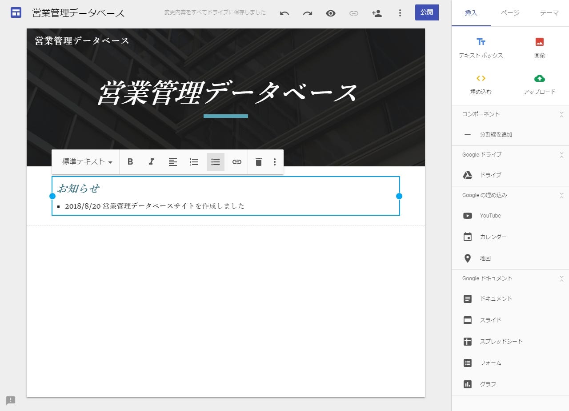Viewport: 569px width, 411px height.
Task: Toggle numbered list formatting
Action: point(194,162)
